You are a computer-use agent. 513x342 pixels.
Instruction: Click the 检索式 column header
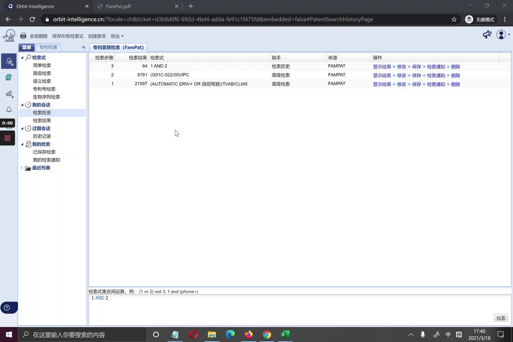click(209, 58)
